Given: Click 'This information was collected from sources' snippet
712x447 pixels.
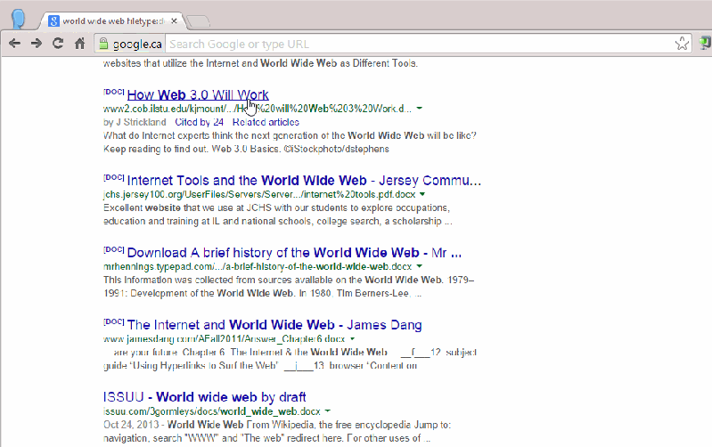Looking at the screenshot, I should (x=289, y=287).
